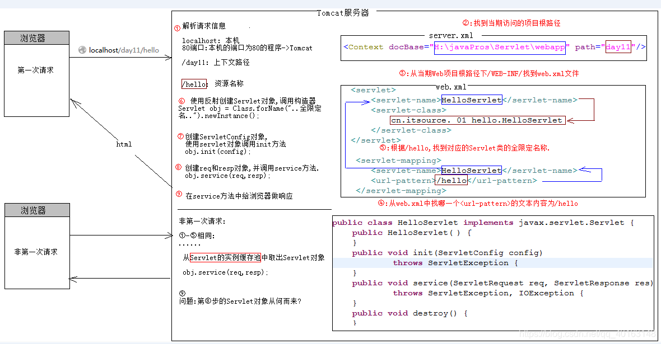661x344 pixels.
Task: Click HelloServlet inside the <servlet-mapping> block
Action: [x=471, y=171]
